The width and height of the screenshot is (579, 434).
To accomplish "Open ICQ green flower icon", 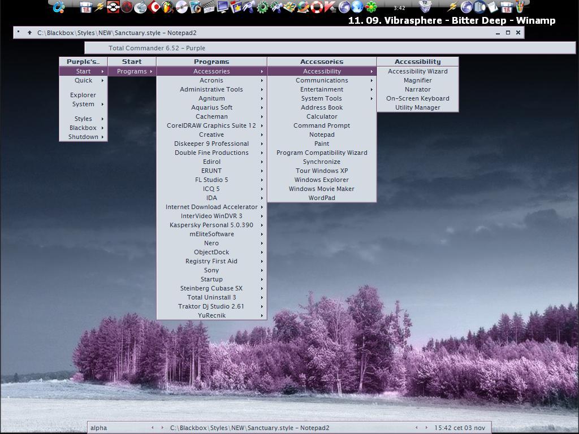I will 371,7.
